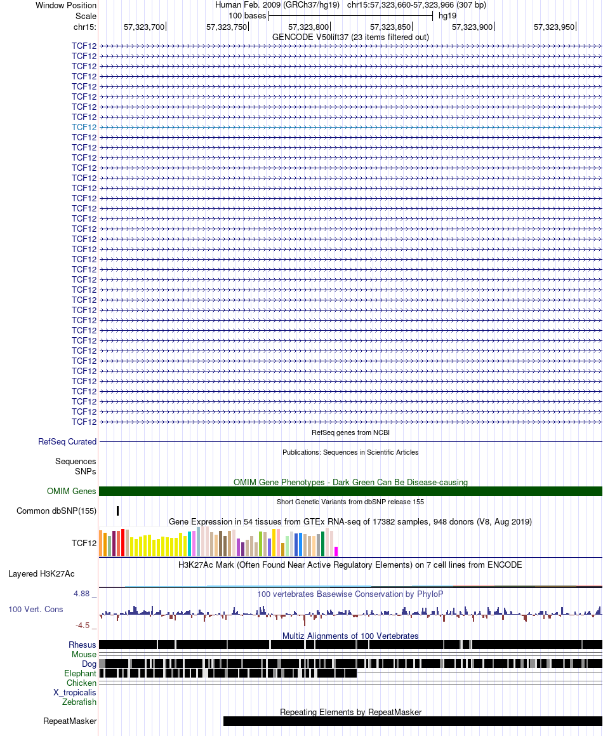Open Short Genetic Variants from dbSNP title
Image resolution: width=603 pixels, height=736 pixels.
pyautogui.click(x=350, y=502)
